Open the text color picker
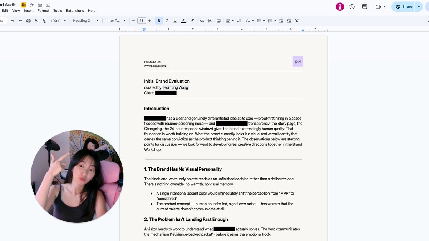The height and width of the screenshot is (241, 429). coord(183,21)
